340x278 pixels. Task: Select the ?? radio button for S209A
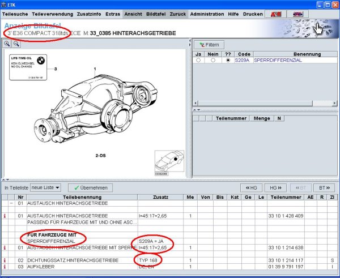point(228,60)
